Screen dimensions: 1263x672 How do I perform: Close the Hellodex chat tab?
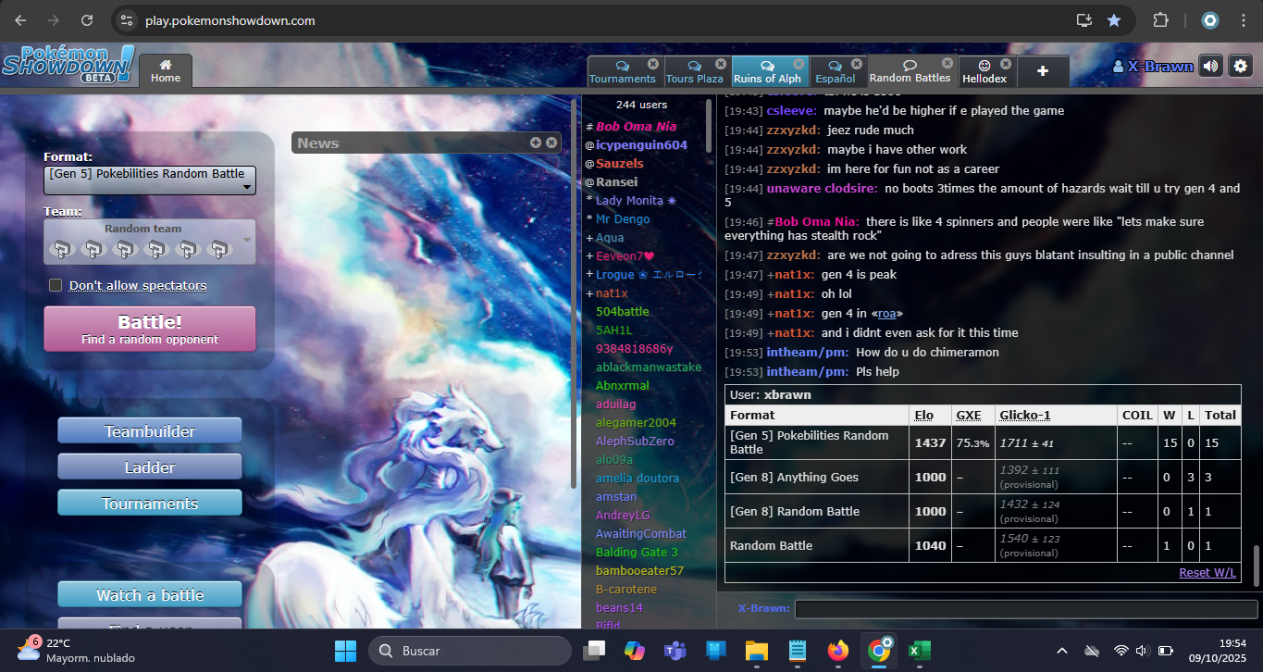click(1006, 64)
